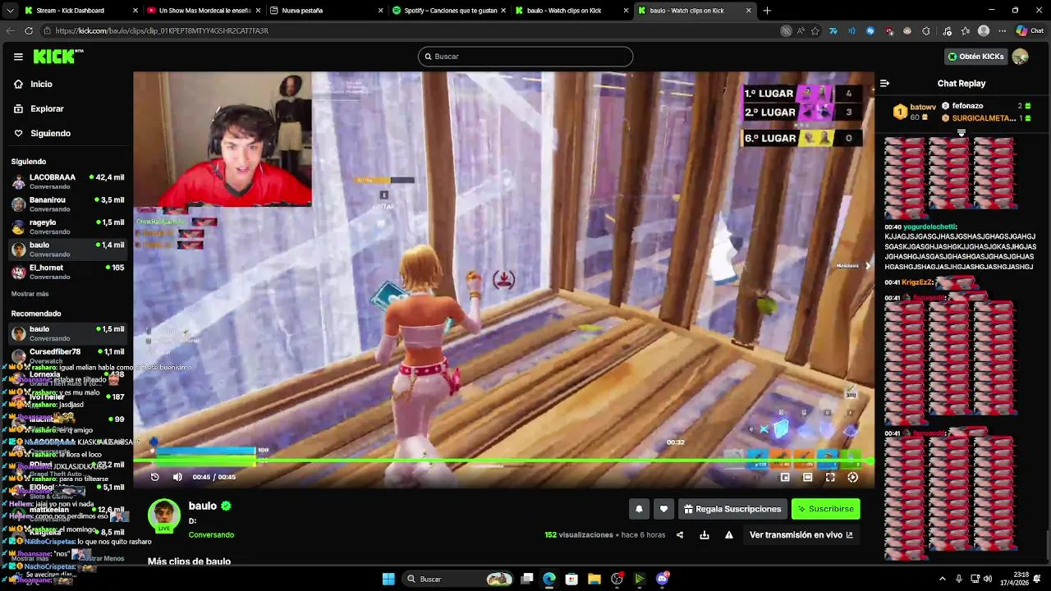Click the heart follow button
Screen dimensions: 1051x591
pos(663,509)
